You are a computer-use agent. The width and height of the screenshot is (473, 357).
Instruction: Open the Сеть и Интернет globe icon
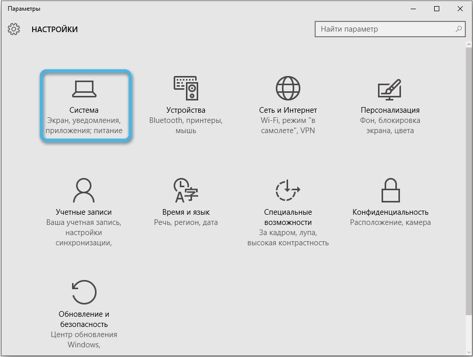point(288,88)
